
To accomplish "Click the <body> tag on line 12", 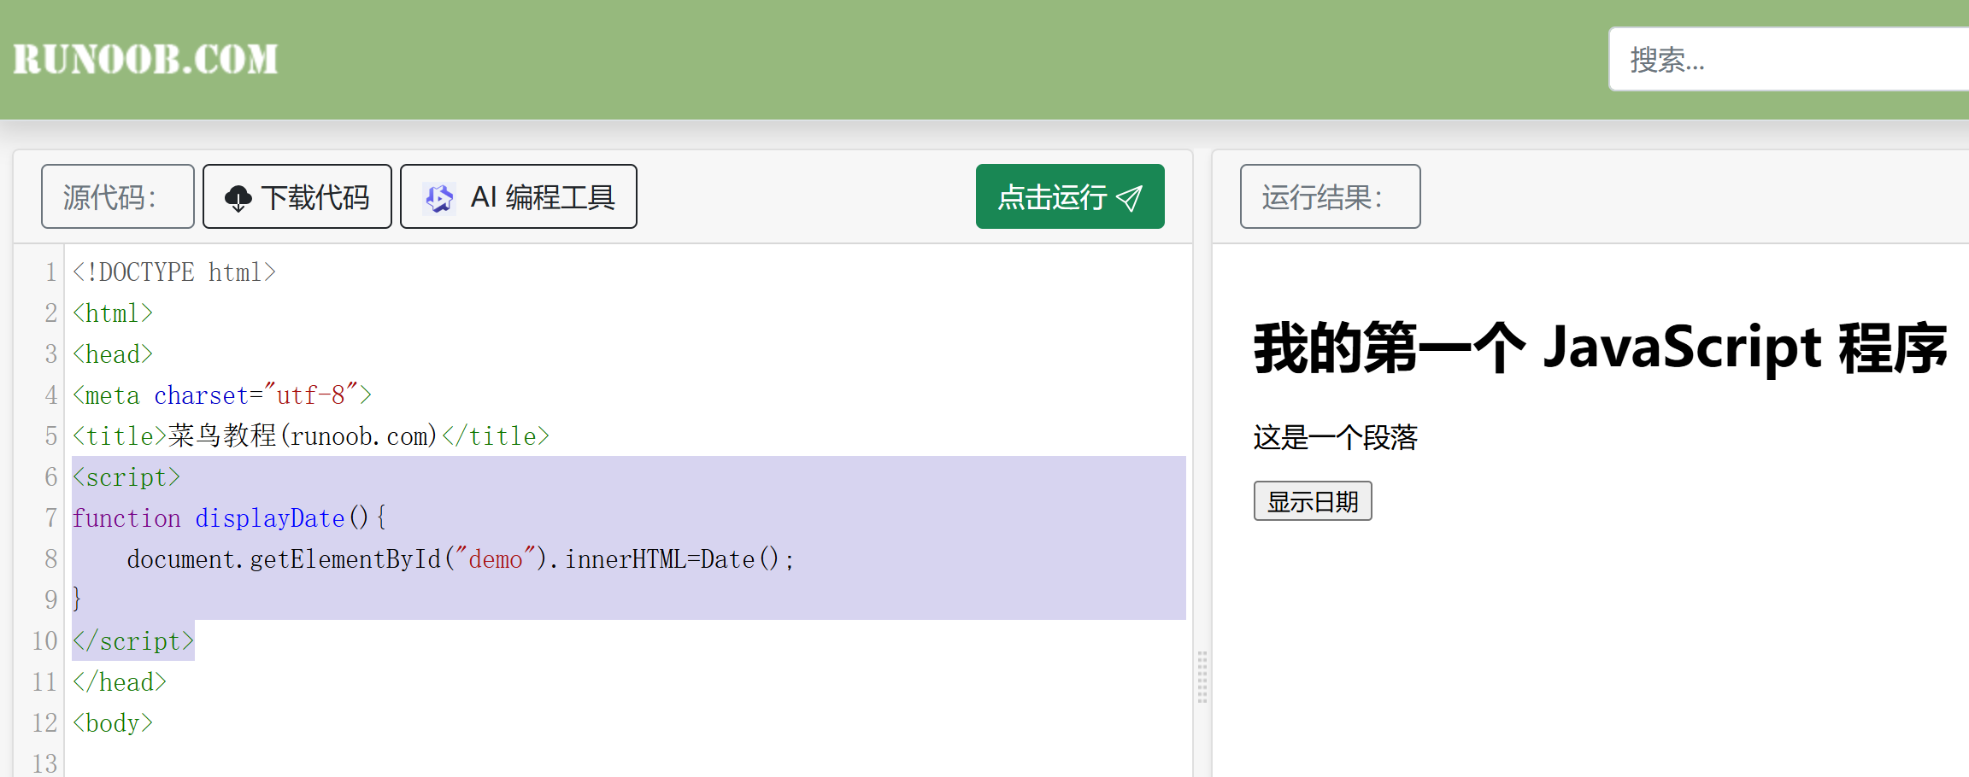I will 113,723.
